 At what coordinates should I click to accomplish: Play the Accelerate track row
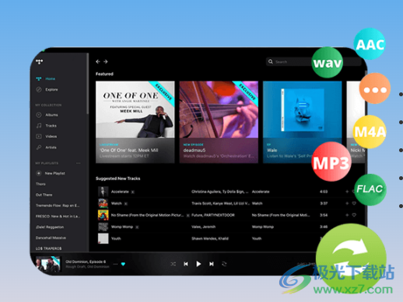227,192
